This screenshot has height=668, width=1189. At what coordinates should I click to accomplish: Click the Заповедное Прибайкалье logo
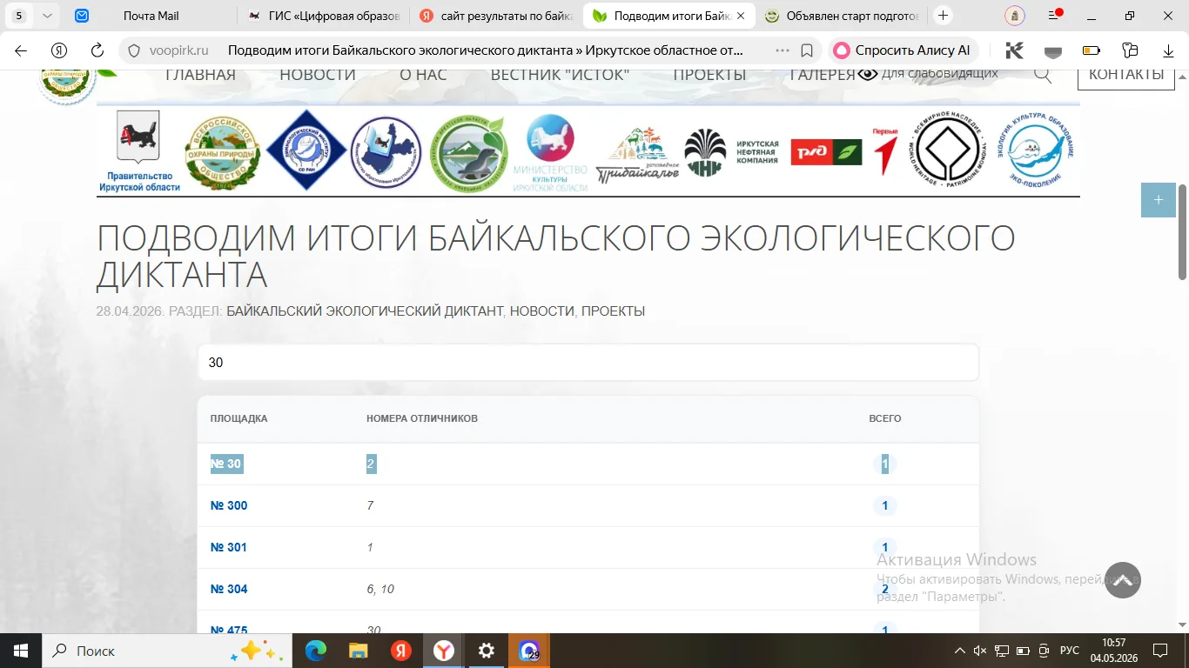(637, 154)
